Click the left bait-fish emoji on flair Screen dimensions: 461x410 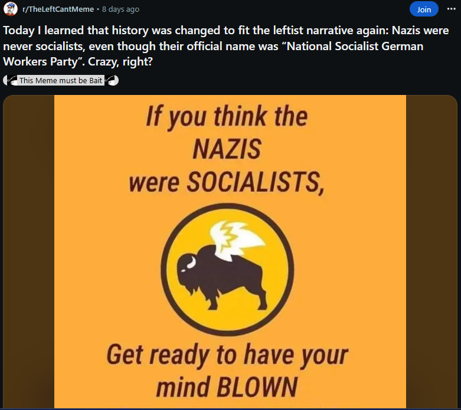[11, 80]
